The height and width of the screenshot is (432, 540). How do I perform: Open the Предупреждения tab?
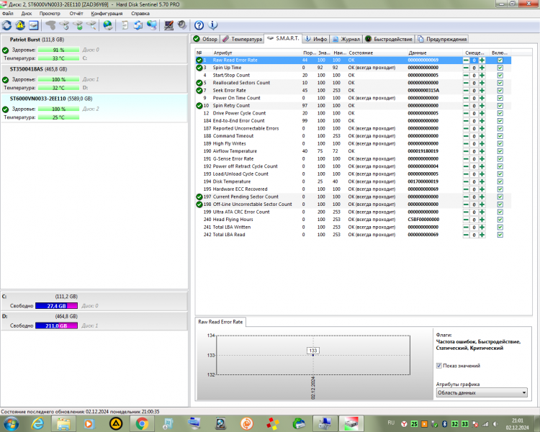click(442, 39)
